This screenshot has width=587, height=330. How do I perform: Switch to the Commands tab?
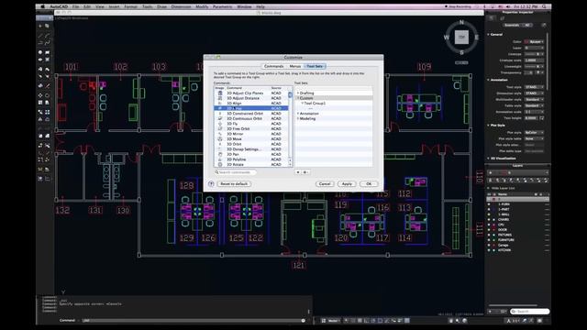click(274, 66)
